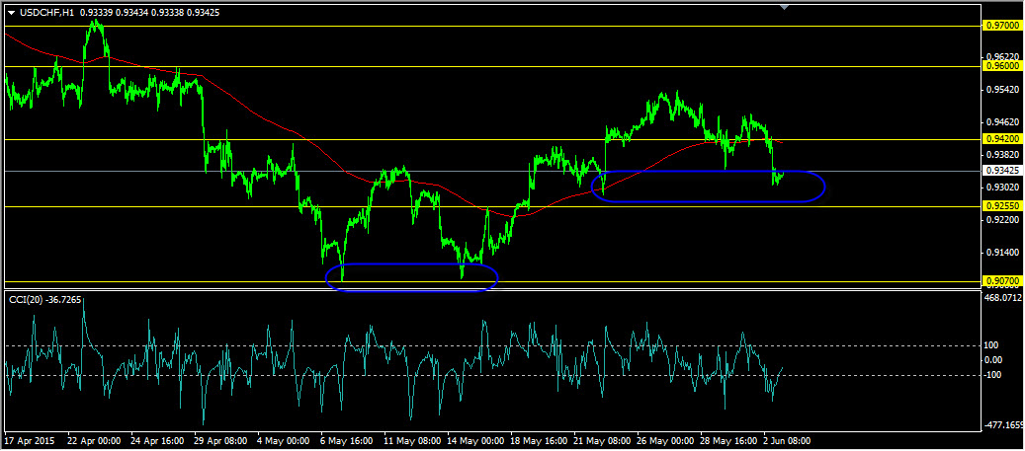Click the gray chart shift marker at the top edge

(785, 7)
